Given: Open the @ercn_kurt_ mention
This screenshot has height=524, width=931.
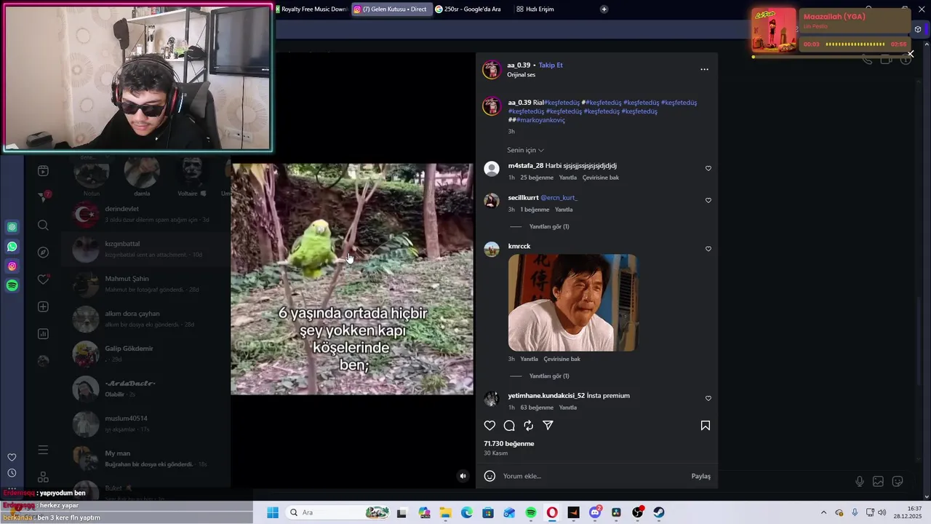Looking at the screenshot, I should pyautogui.click(x=559, y=198).
